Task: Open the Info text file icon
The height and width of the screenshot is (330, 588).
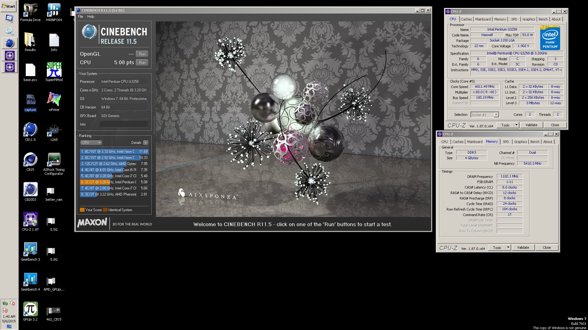Action: tap(54, 42)
